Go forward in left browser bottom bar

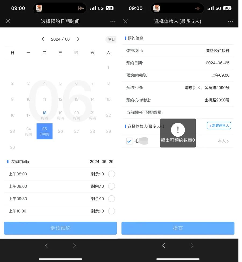(74, 246)
